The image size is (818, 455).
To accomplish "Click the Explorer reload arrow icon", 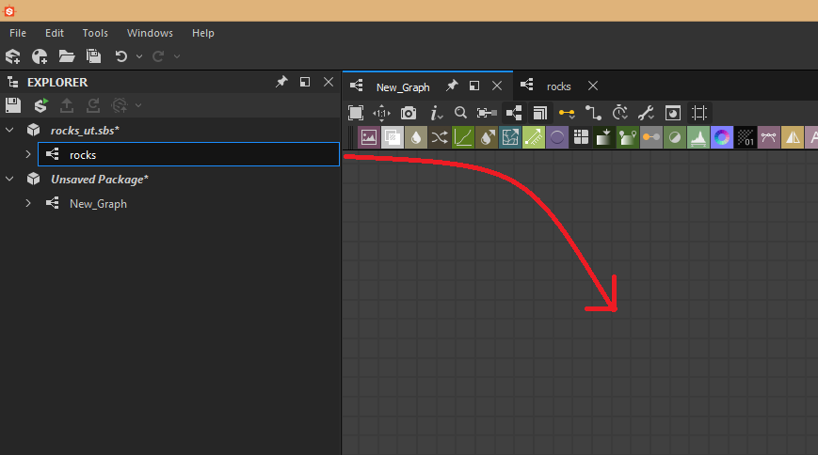I will (93, 105).
